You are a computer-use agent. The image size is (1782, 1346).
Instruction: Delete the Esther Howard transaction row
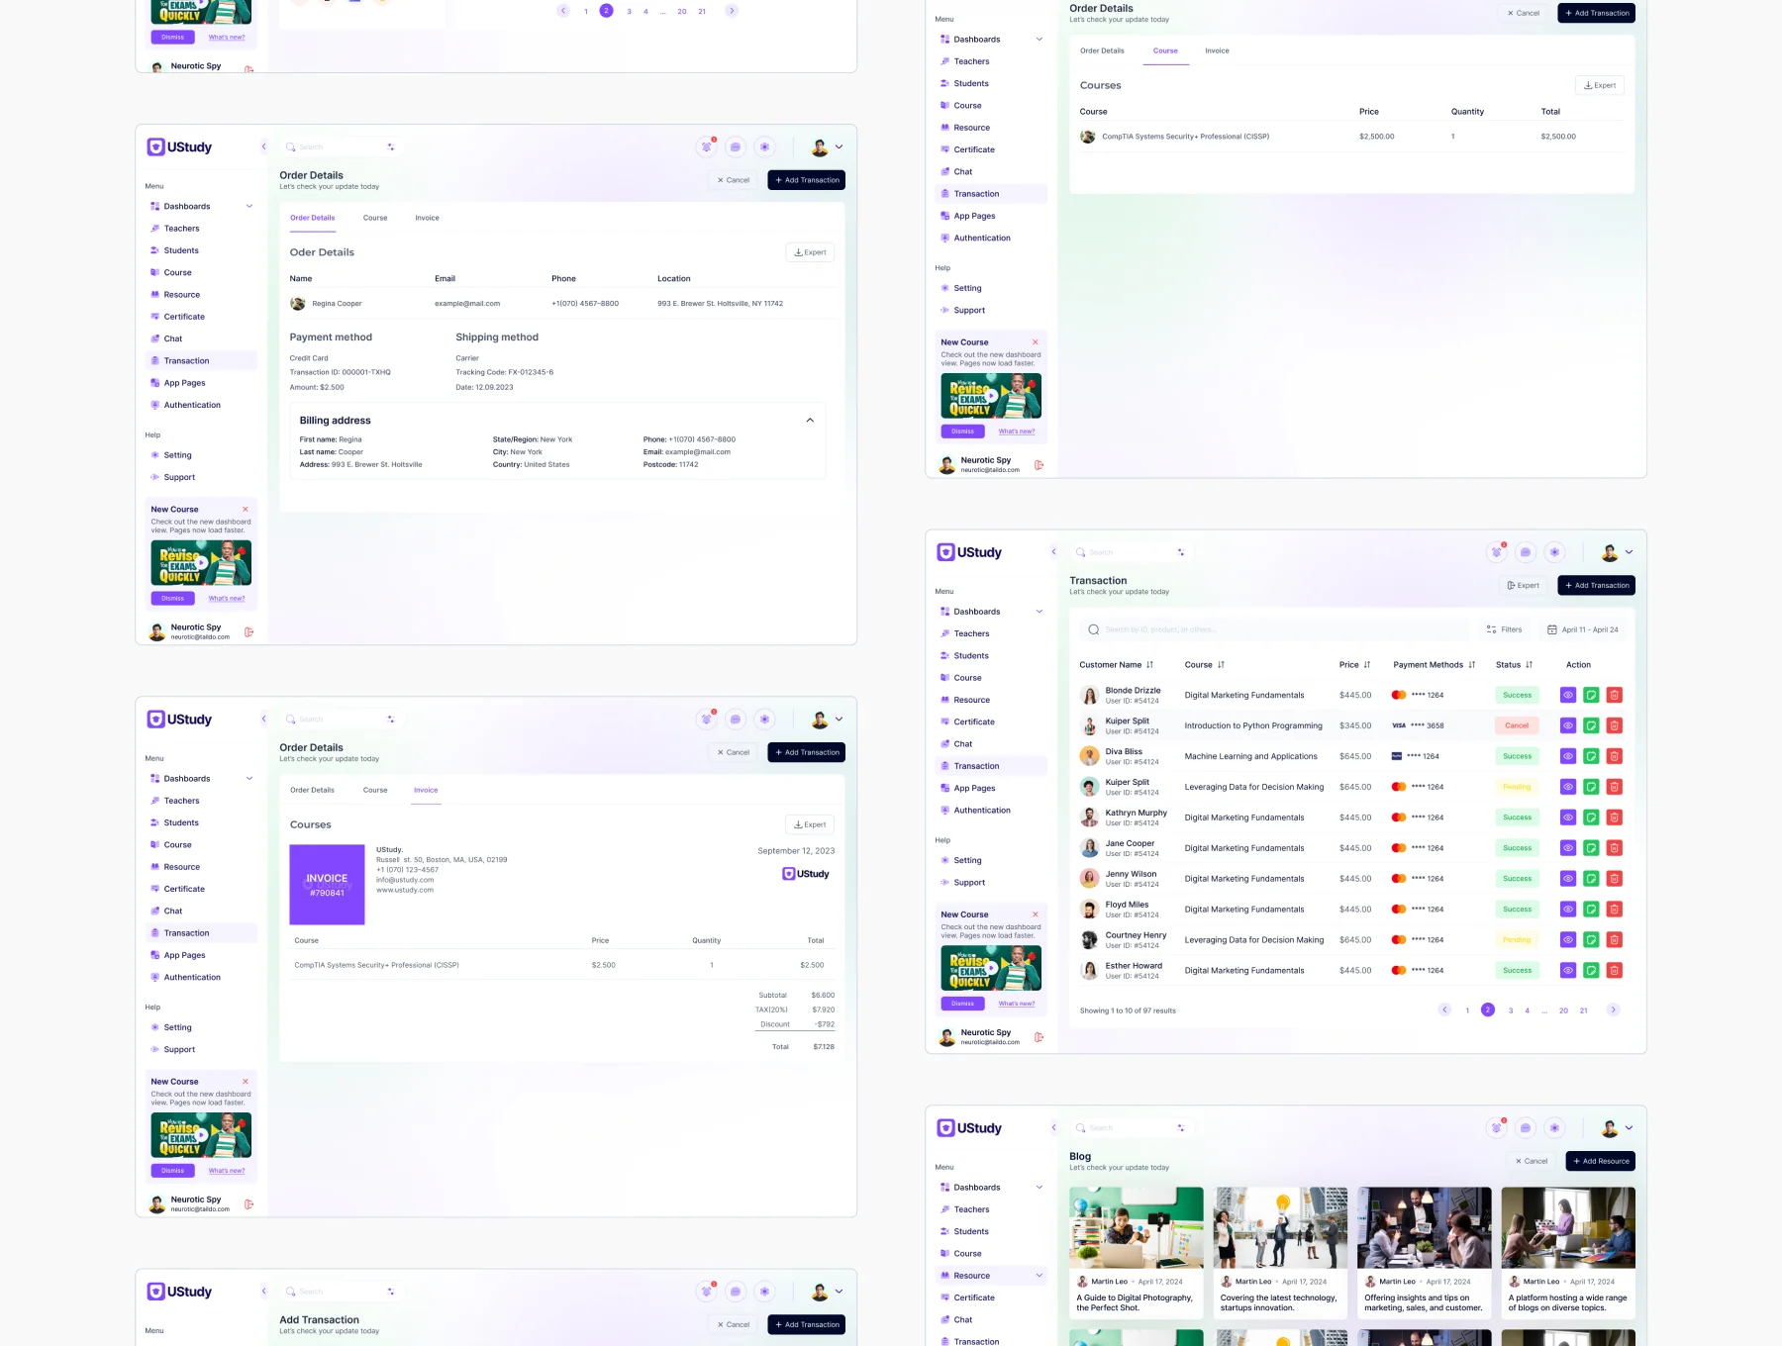point(1614,971)
